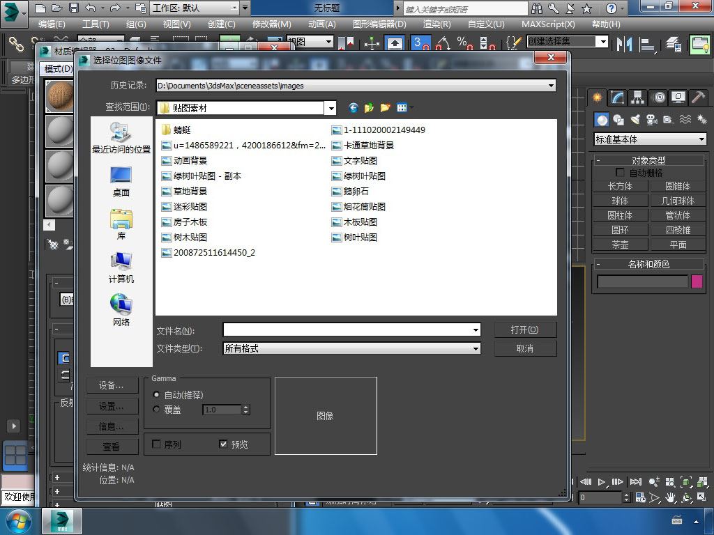Open the View Menu icon in dialog
This screenshot has width=714, height=535.
tap(404, 108)
